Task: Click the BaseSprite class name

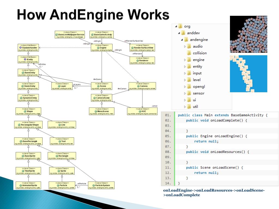Action: (30, 156)
